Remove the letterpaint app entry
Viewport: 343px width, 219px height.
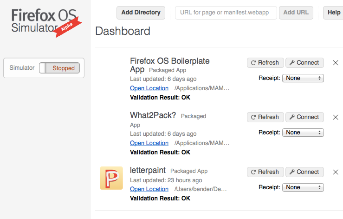coord(336,172)
